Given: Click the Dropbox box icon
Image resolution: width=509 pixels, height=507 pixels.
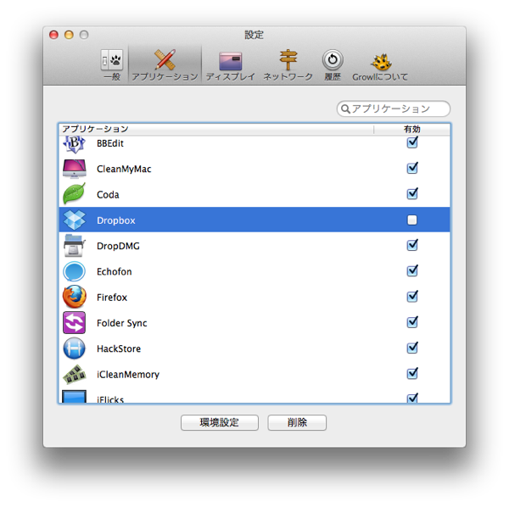Looking at the screenshot, I should point(75,220).
